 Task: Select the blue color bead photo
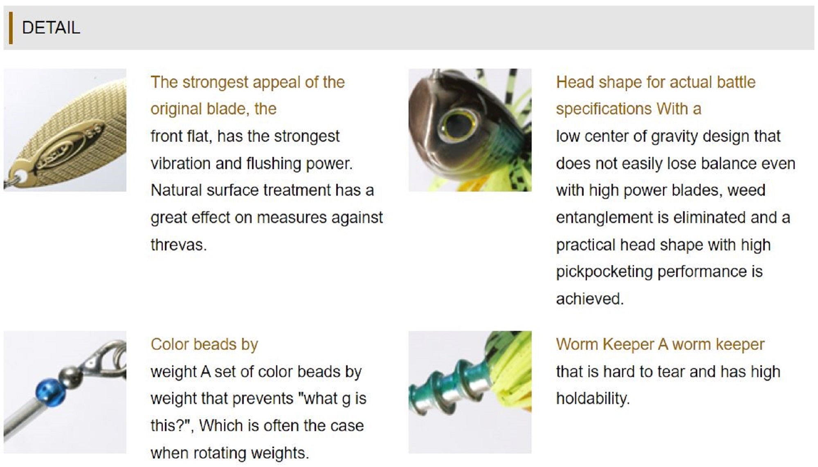point(65,392)
